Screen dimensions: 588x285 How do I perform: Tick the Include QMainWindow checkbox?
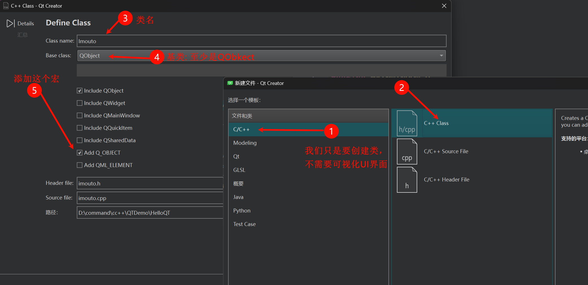pos(80,115)
